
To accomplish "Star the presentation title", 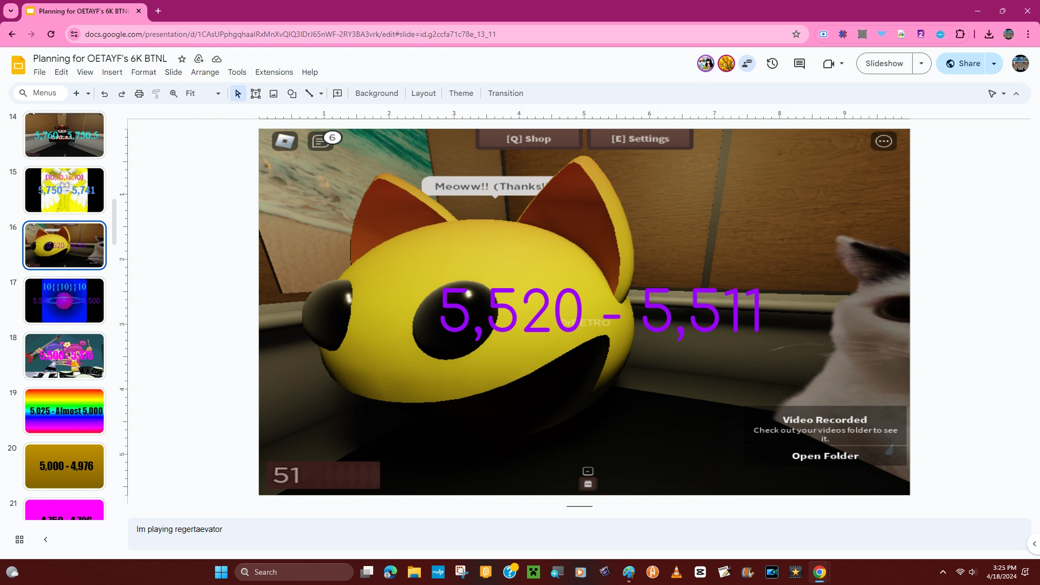I will click(182, 58).
